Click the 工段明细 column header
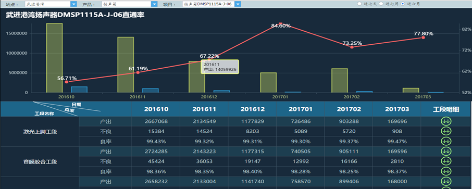 (446, 109)
